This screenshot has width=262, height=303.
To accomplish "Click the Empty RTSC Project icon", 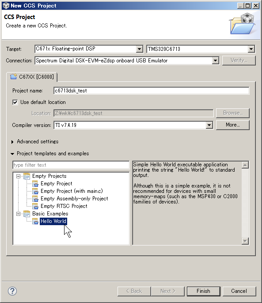I will pyautogui.click(x=35, y=206).
